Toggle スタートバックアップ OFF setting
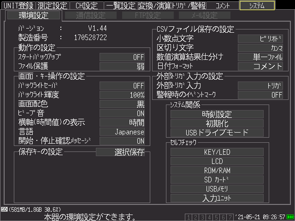295x221 pixels. pyautogui.click(x=122, y=57)
